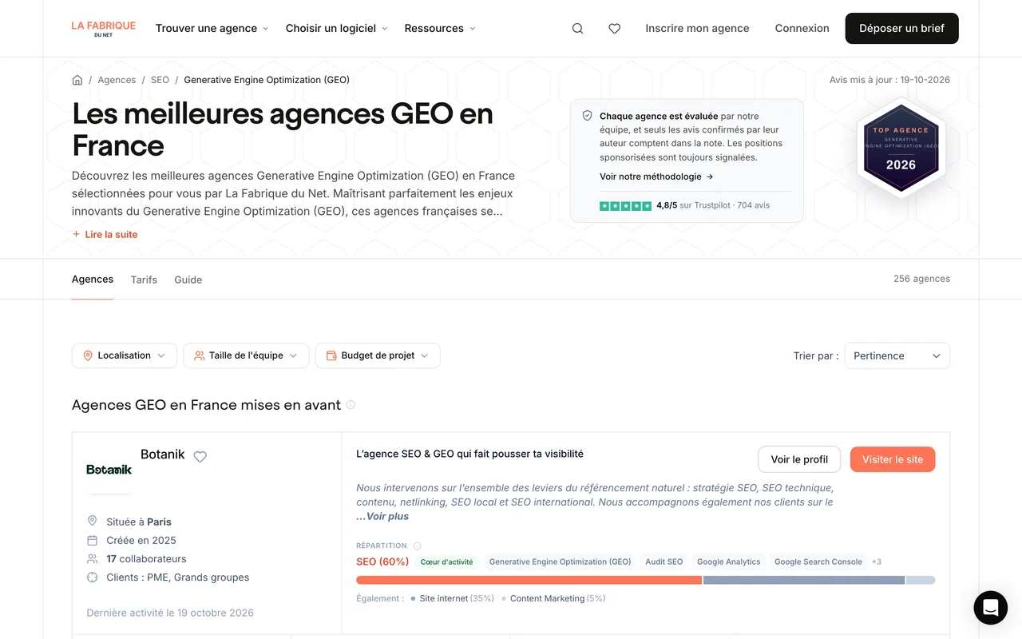The width and height of the screenshot is (1022, 639).
Task: Click the Google Analytics tag
Action: coord(729,562)
